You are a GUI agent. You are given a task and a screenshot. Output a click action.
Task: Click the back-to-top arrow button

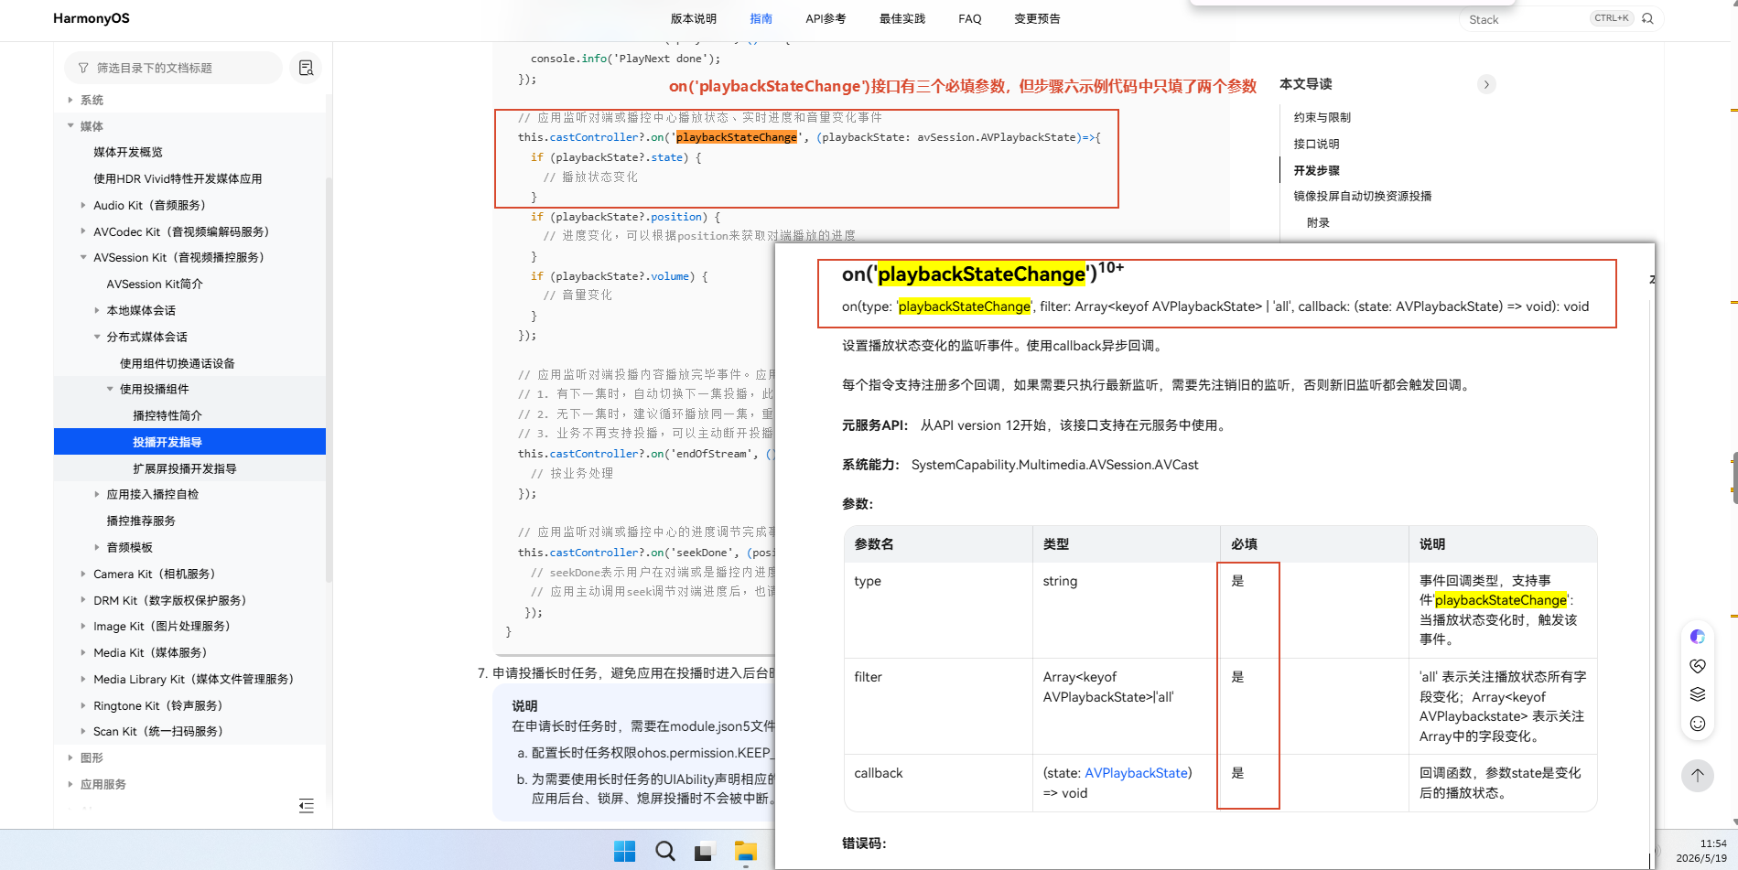click(x=1697, y=776)
